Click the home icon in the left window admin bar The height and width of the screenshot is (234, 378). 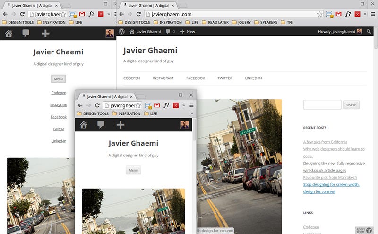pos(9,33)
